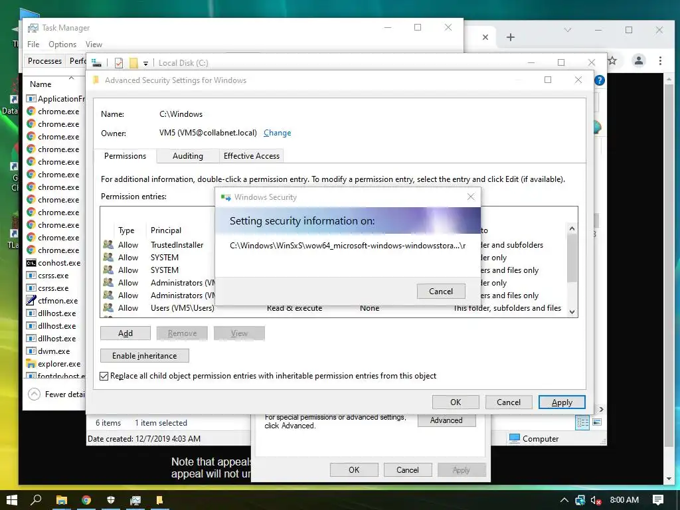Viewport: 680px width, 510px height.
Task: Open Chrome tab search chevron
Action: (567, 30)
